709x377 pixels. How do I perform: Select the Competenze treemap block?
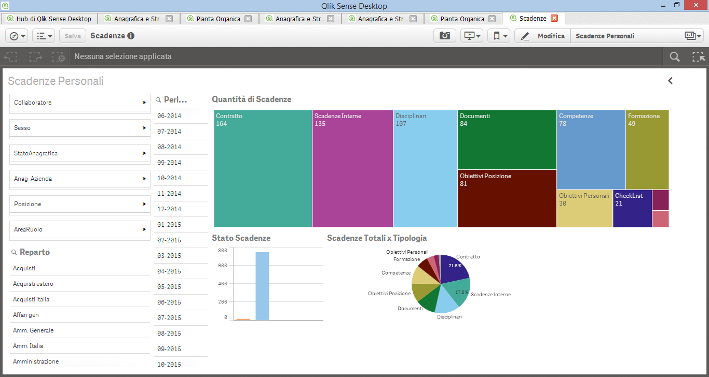[x=591, y=149]
